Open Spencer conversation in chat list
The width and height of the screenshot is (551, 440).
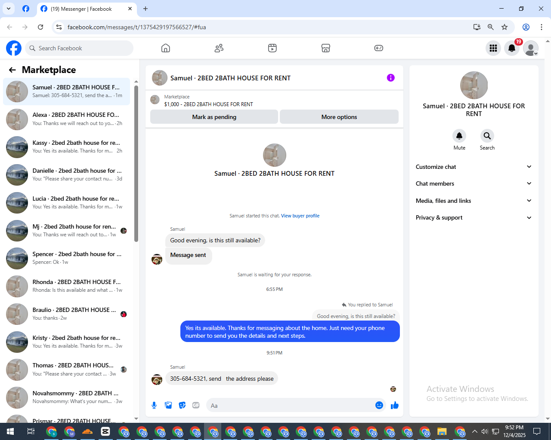[x=67, y=258]
